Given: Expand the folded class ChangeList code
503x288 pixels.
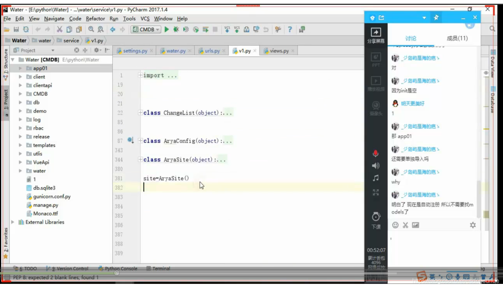Looking at the screenshot, I should [x=140, y=113].
